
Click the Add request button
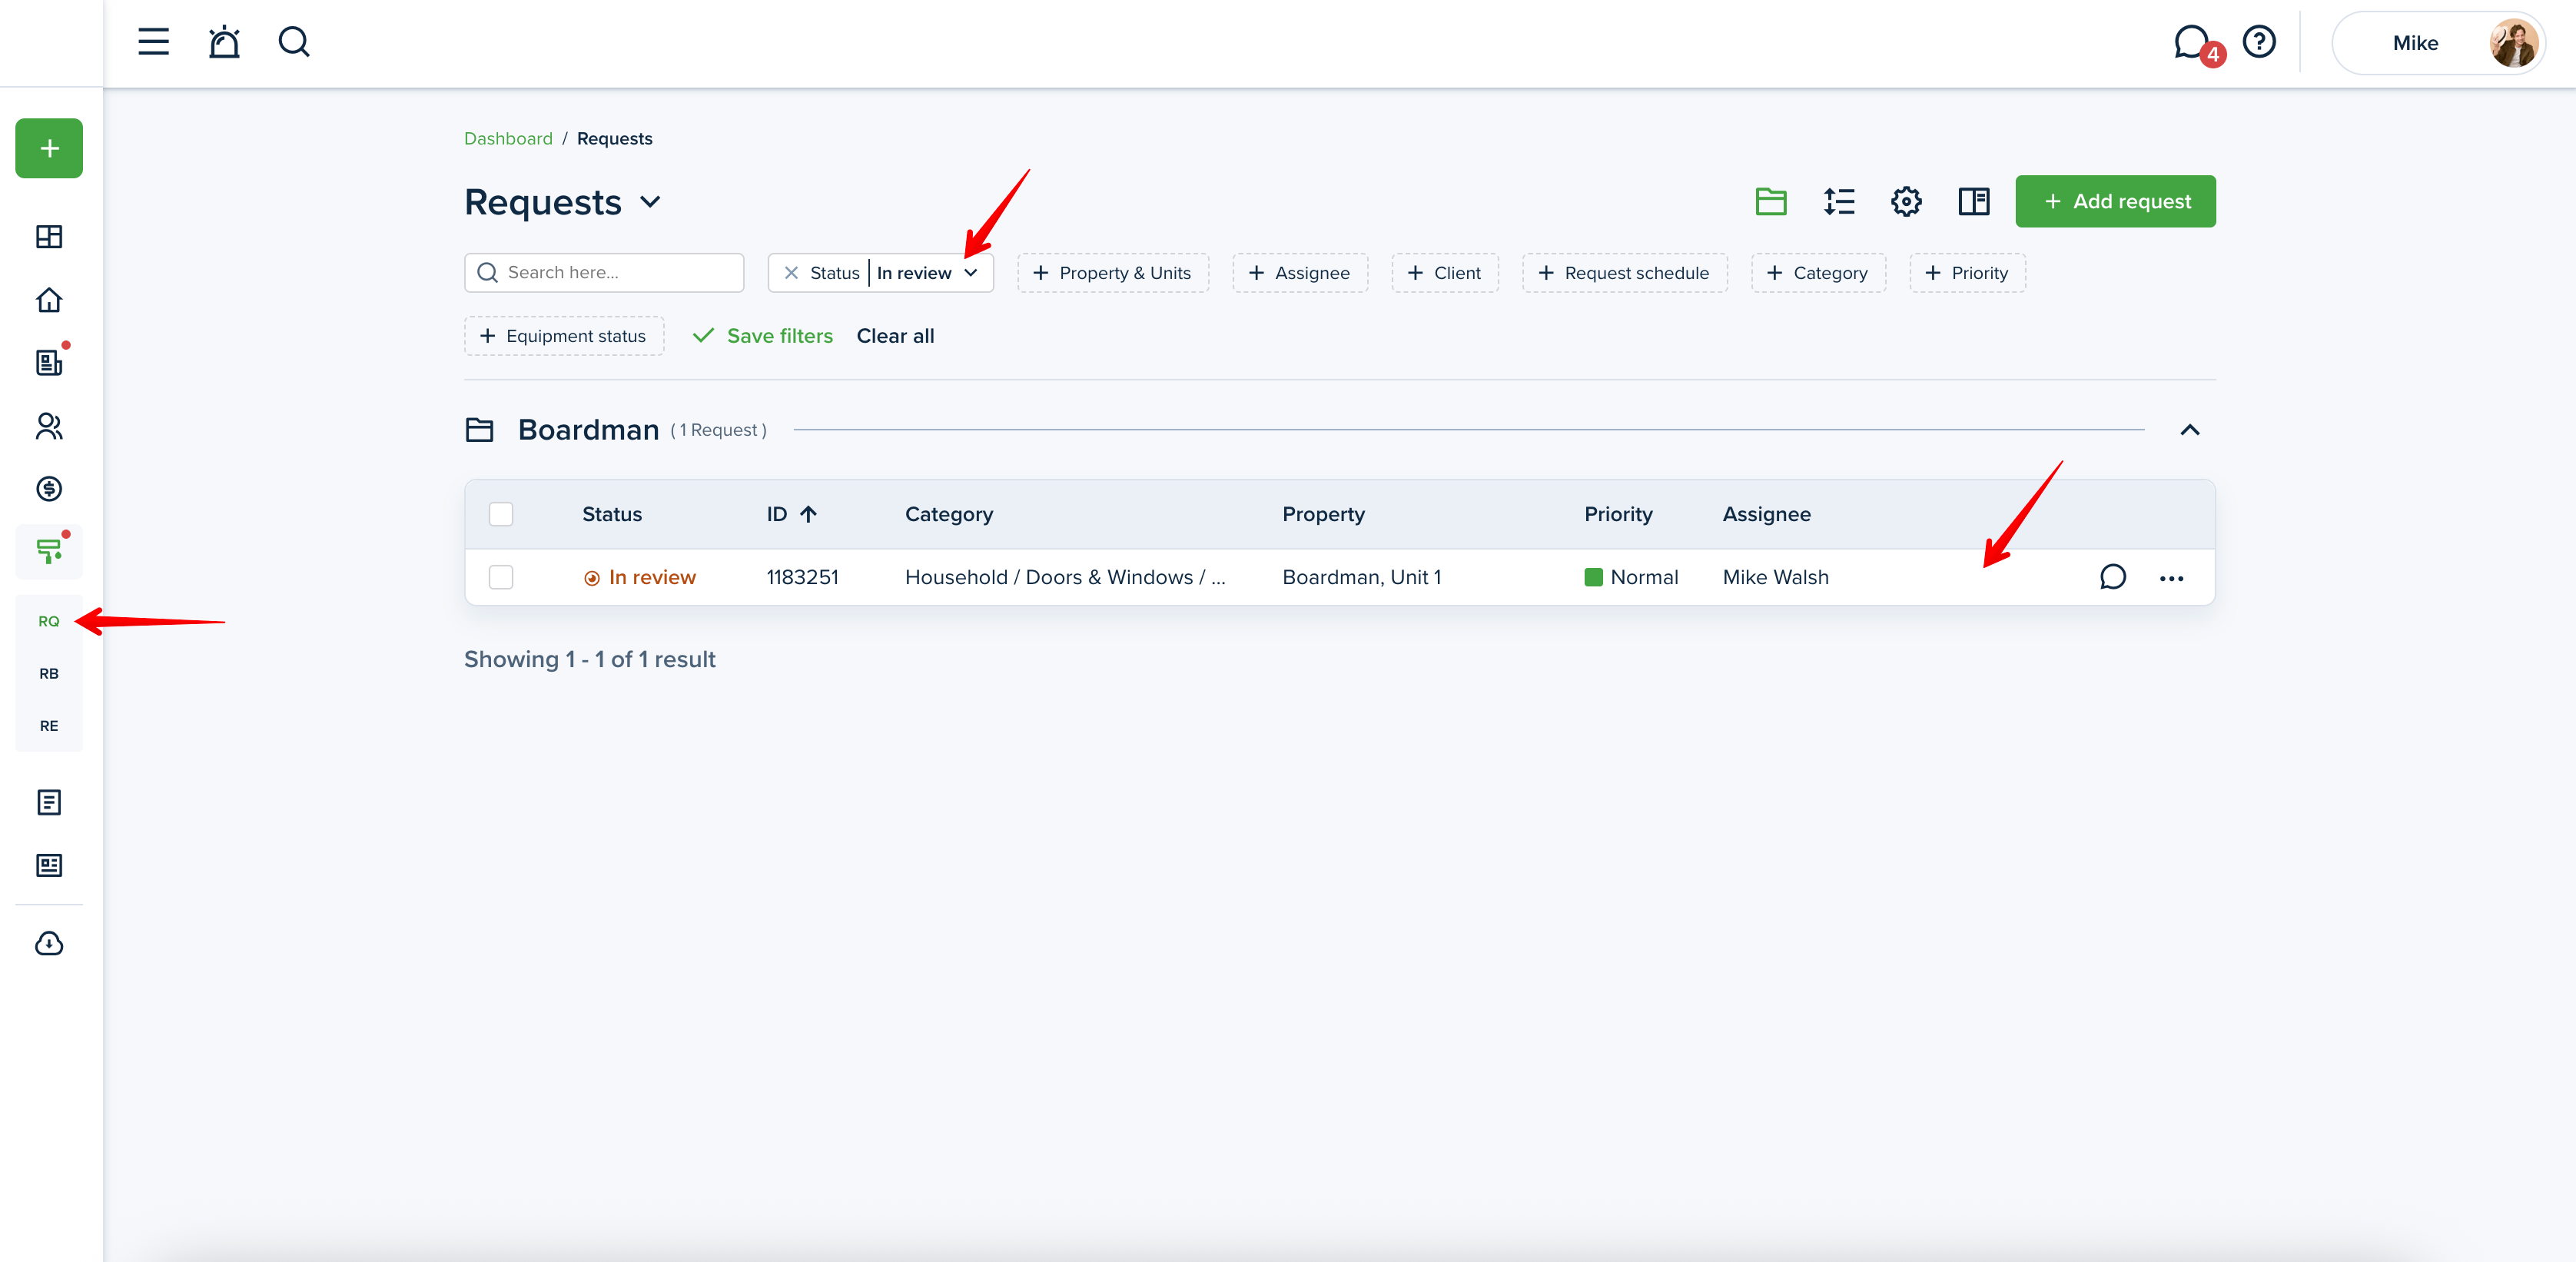tap(2115, 201)
